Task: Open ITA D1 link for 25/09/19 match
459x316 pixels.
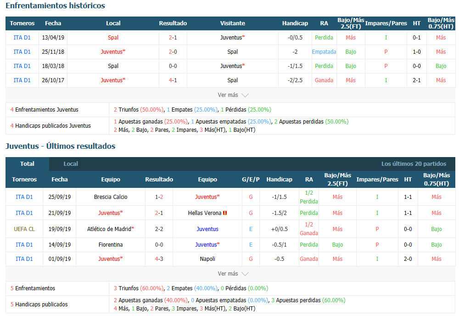Action: [24, 197]
